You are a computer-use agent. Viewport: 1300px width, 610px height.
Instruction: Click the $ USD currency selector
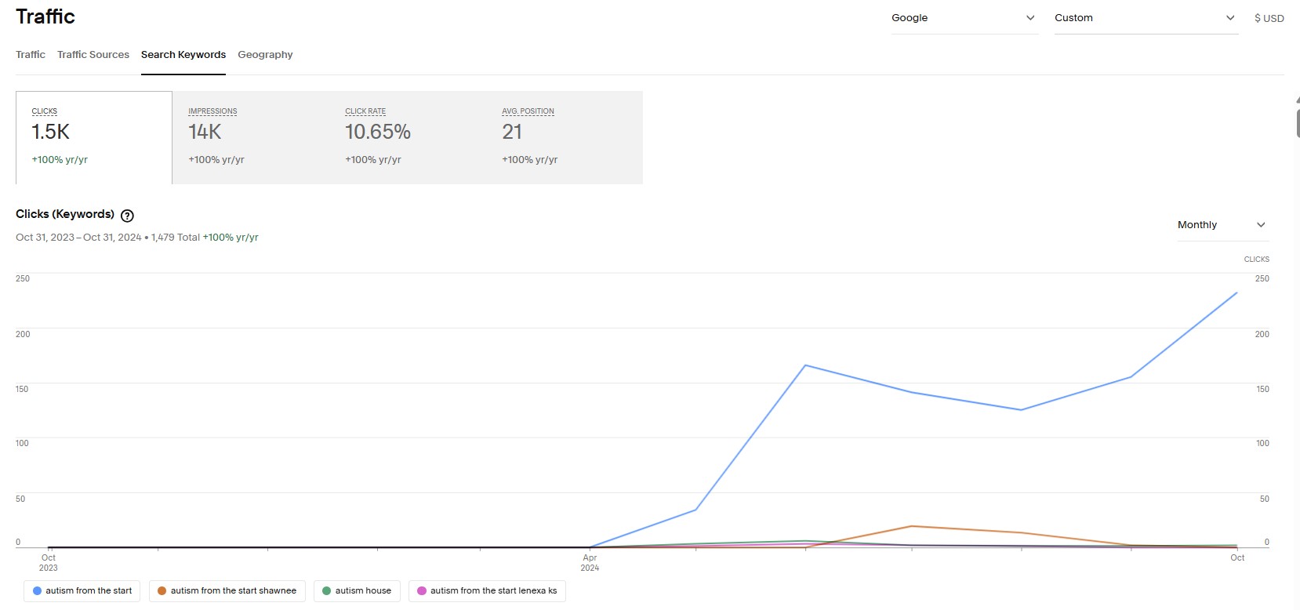tap(1269, 18)
